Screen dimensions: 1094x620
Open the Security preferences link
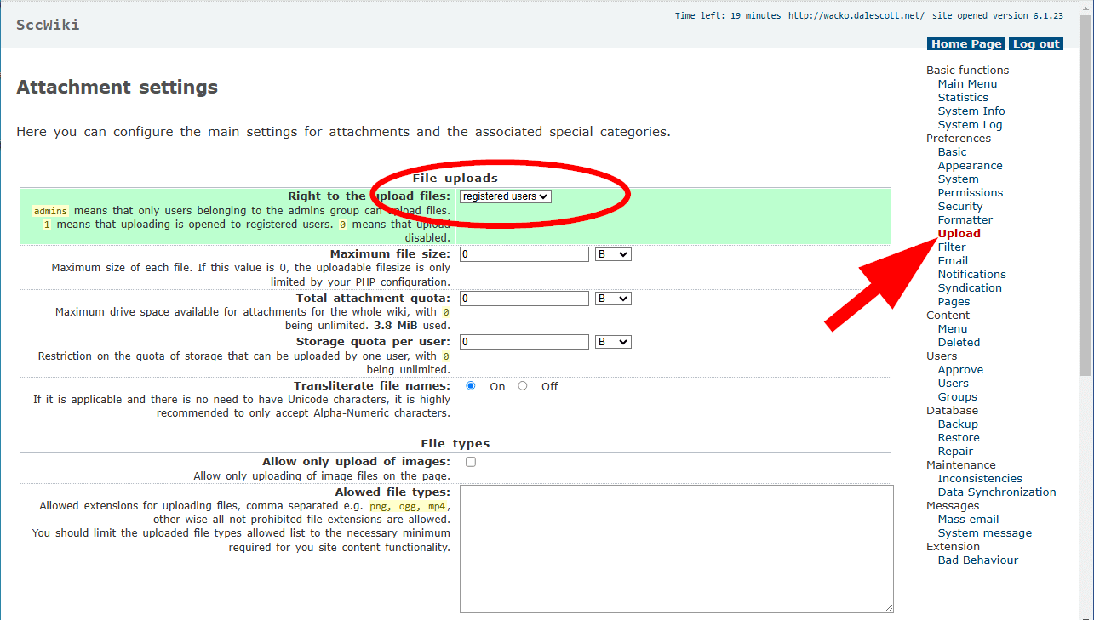(x=960, y=207)
